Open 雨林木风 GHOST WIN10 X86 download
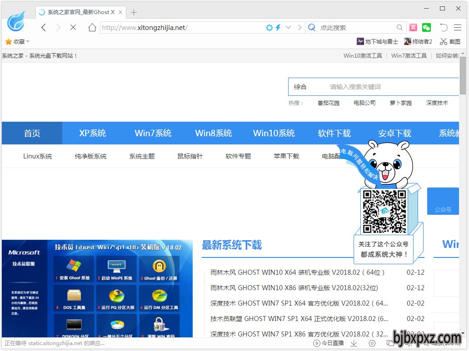 [294, 288]
